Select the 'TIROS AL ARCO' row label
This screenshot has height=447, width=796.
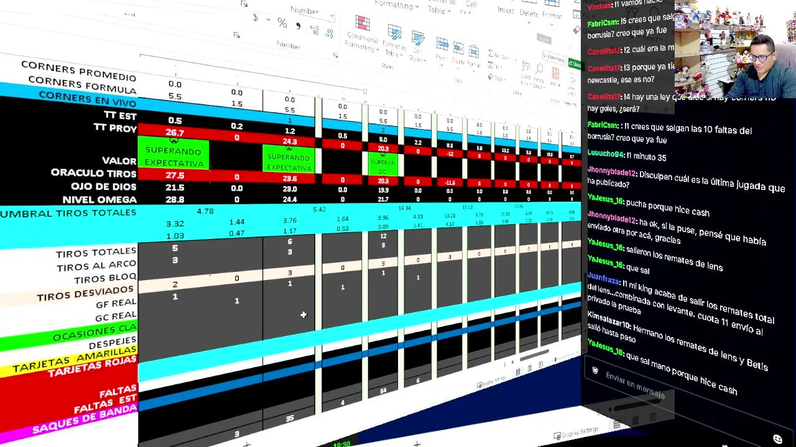pyautogui.click(x=96, y=266)
